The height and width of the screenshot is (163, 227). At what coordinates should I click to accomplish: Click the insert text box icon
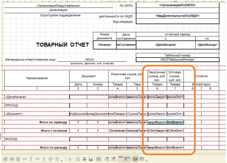coord(77,159)
